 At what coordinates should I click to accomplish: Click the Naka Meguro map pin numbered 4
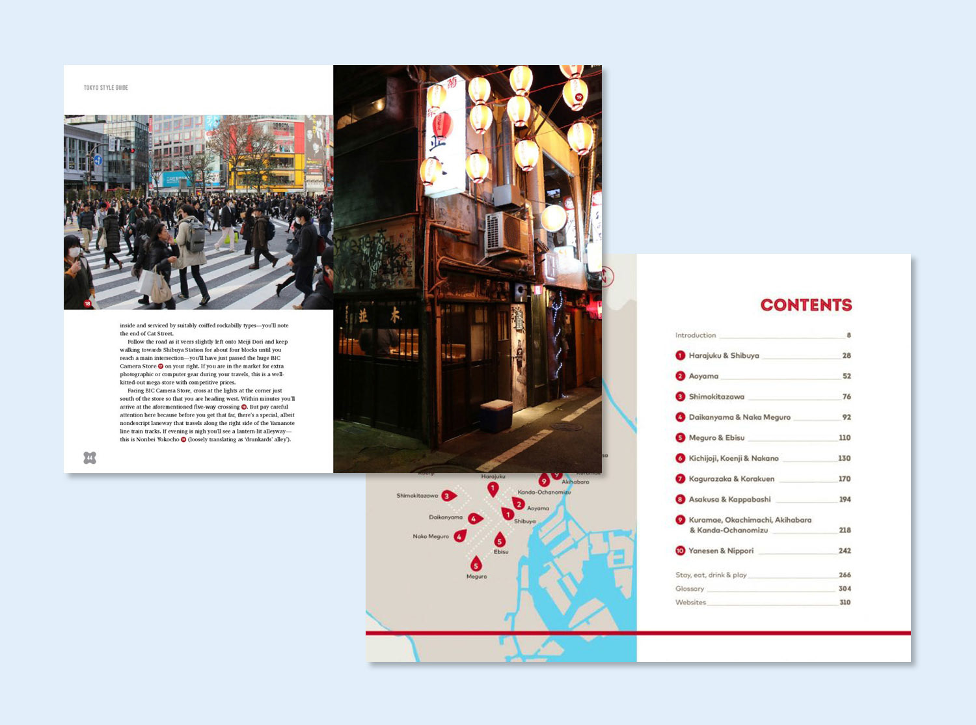click(x=460, y=536)
